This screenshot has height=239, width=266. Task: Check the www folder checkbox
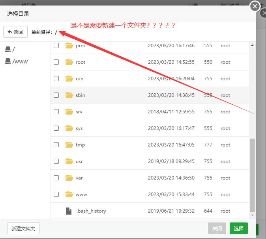[56, 195]
